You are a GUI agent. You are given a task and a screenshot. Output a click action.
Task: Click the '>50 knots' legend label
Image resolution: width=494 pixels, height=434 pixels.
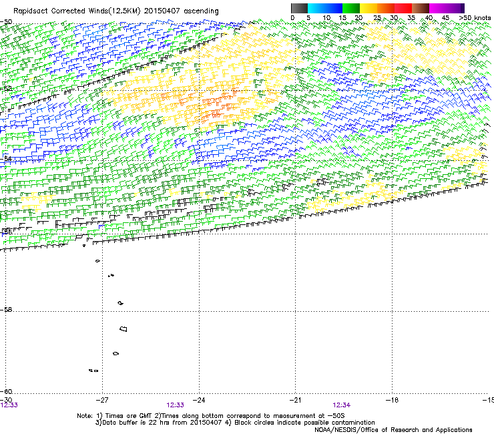(x=475, y=18)
